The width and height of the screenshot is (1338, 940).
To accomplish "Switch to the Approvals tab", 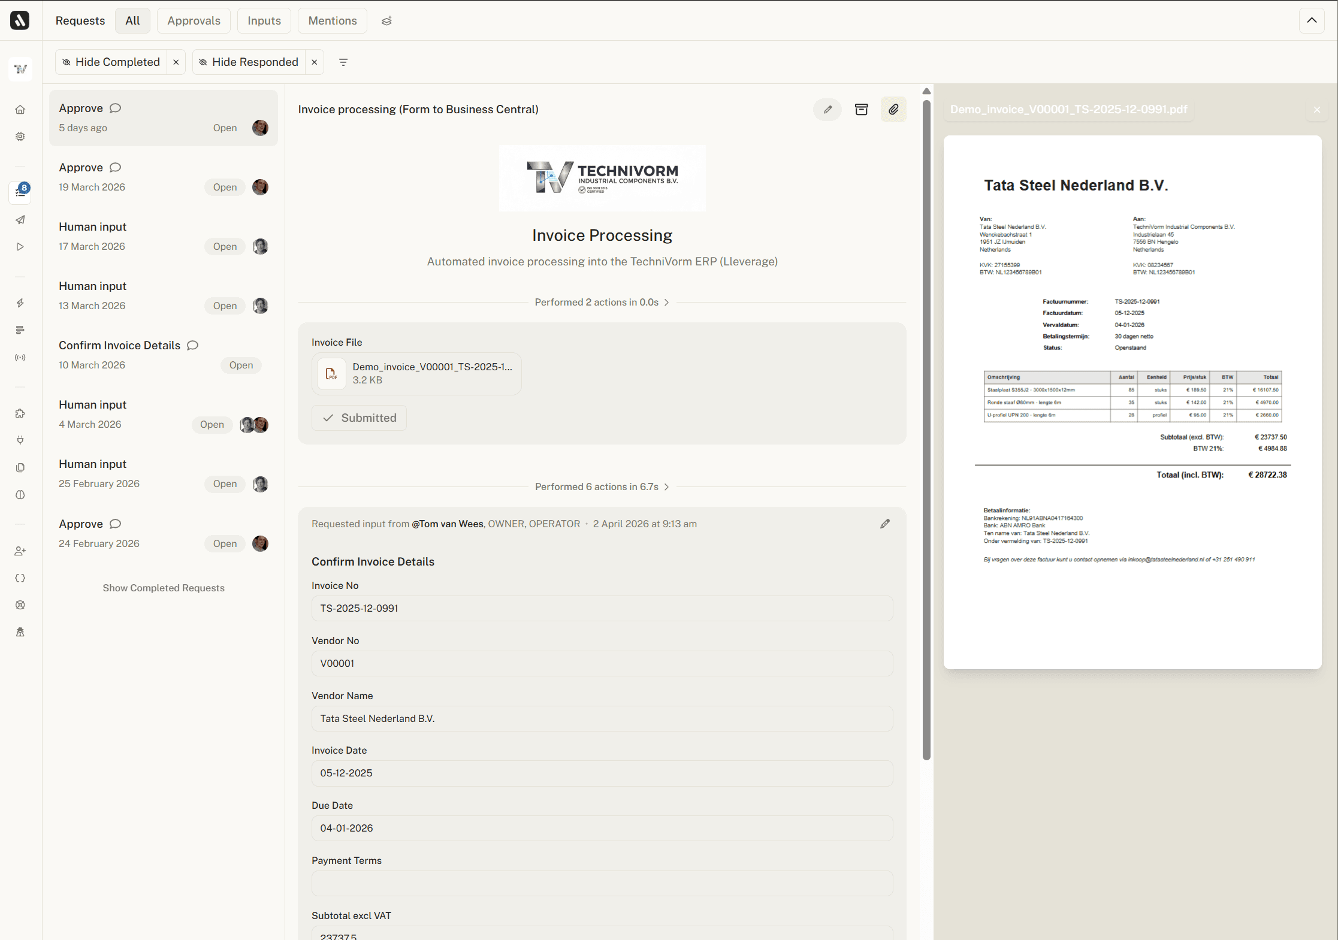I will point(194,21).
